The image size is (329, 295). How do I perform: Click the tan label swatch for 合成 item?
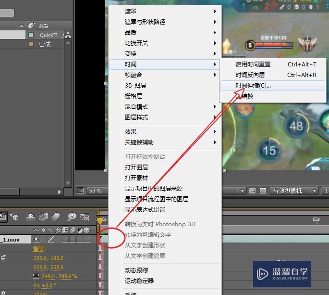31,44
